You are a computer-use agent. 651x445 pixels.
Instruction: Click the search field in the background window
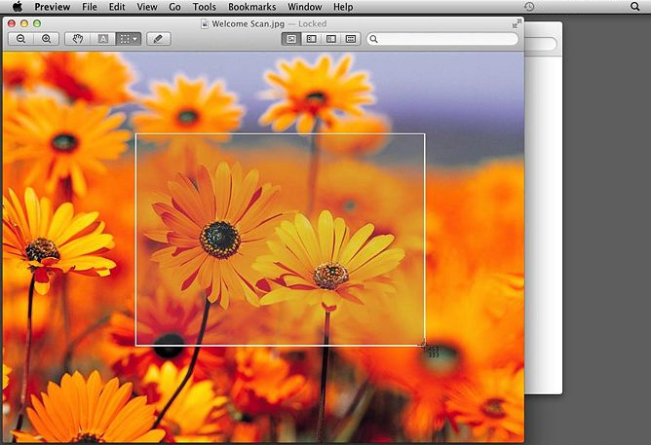(x=541, y=43)
